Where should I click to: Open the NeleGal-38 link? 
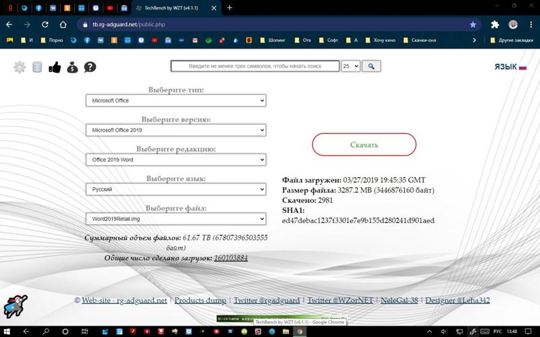pos(399,300)
